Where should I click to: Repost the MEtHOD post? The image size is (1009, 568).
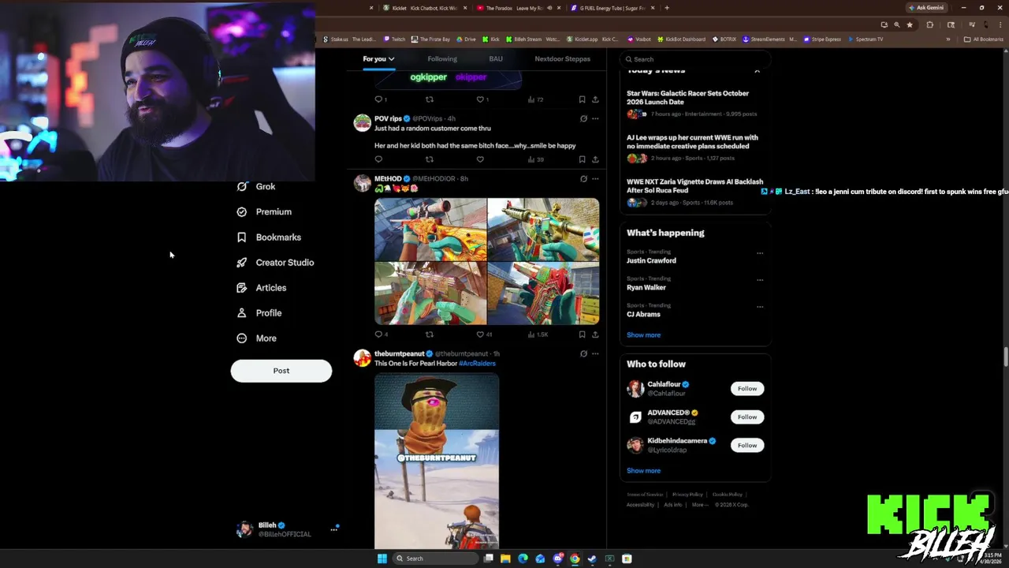pos(430,334)
